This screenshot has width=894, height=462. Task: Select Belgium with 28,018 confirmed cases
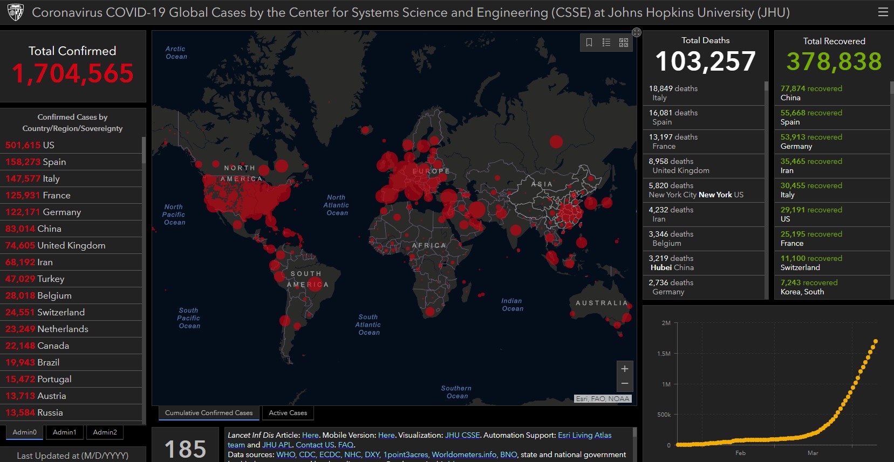coord(71,295)
